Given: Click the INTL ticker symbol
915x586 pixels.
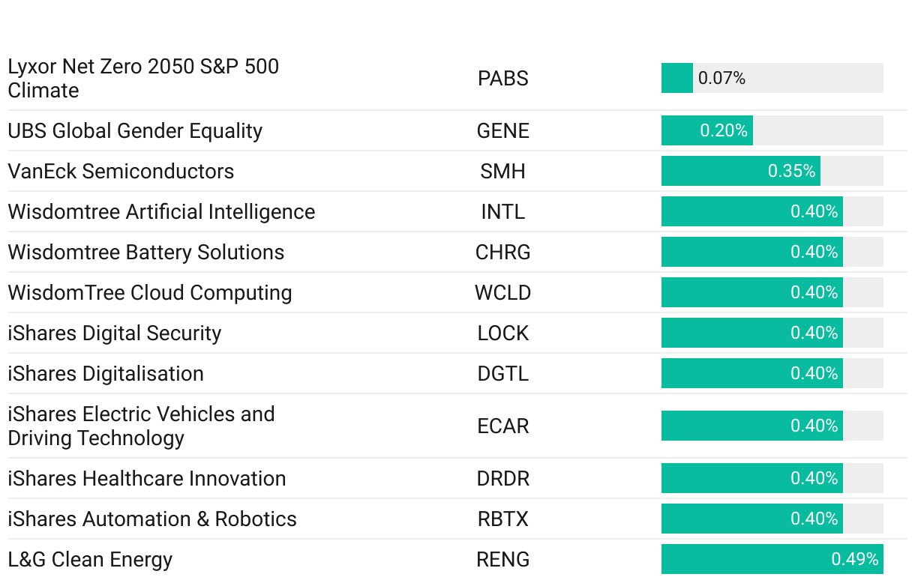Looking at the screenshot, I should coord(502,212).
